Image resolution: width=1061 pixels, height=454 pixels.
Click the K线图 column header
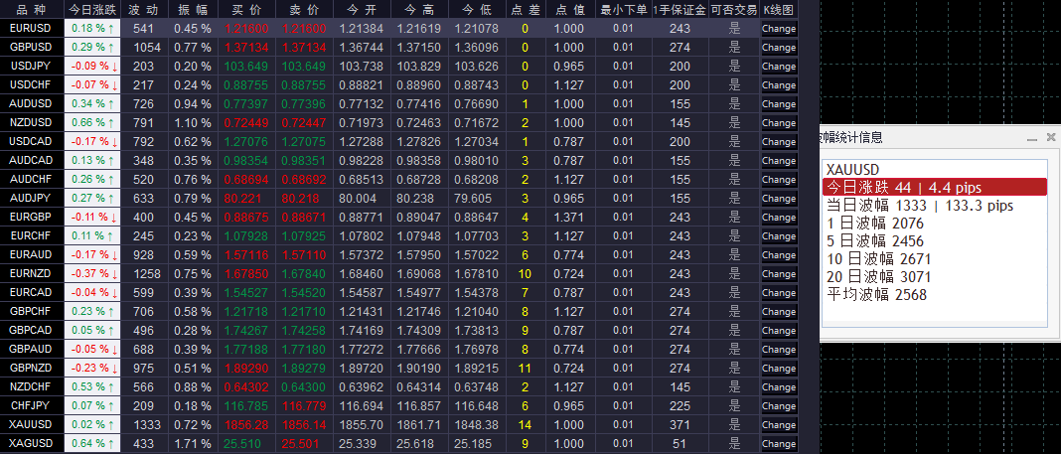778,10
